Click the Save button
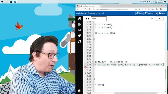 tap(162, 13)
